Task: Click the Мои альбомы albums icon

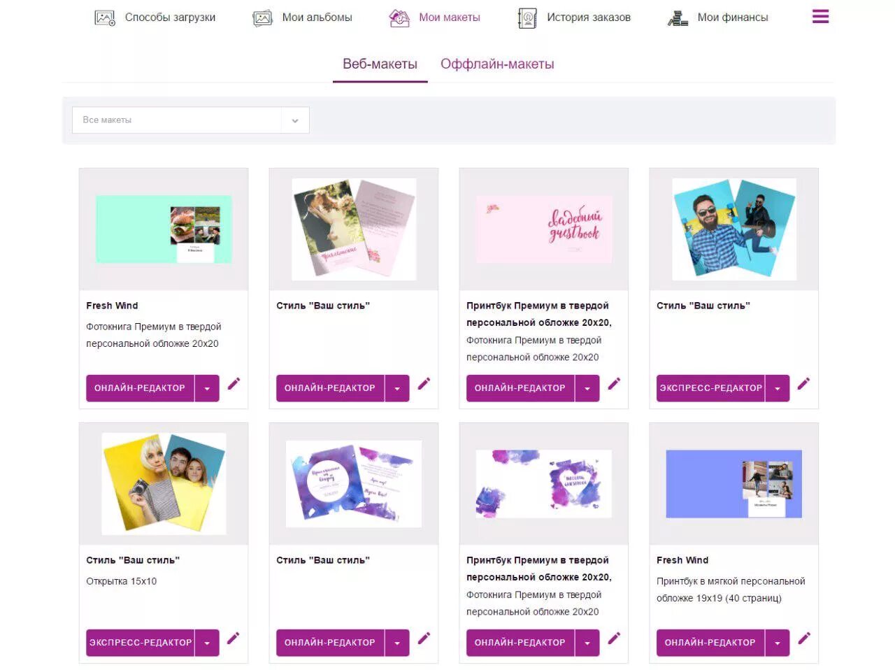Action: coord(262,18)
